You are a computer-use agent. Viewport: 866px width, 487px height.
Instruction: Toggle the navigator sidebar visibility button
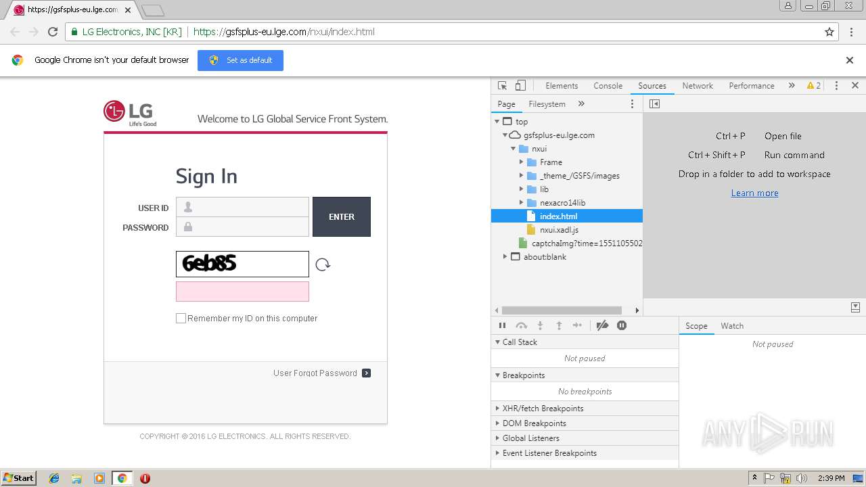[654, 104]
